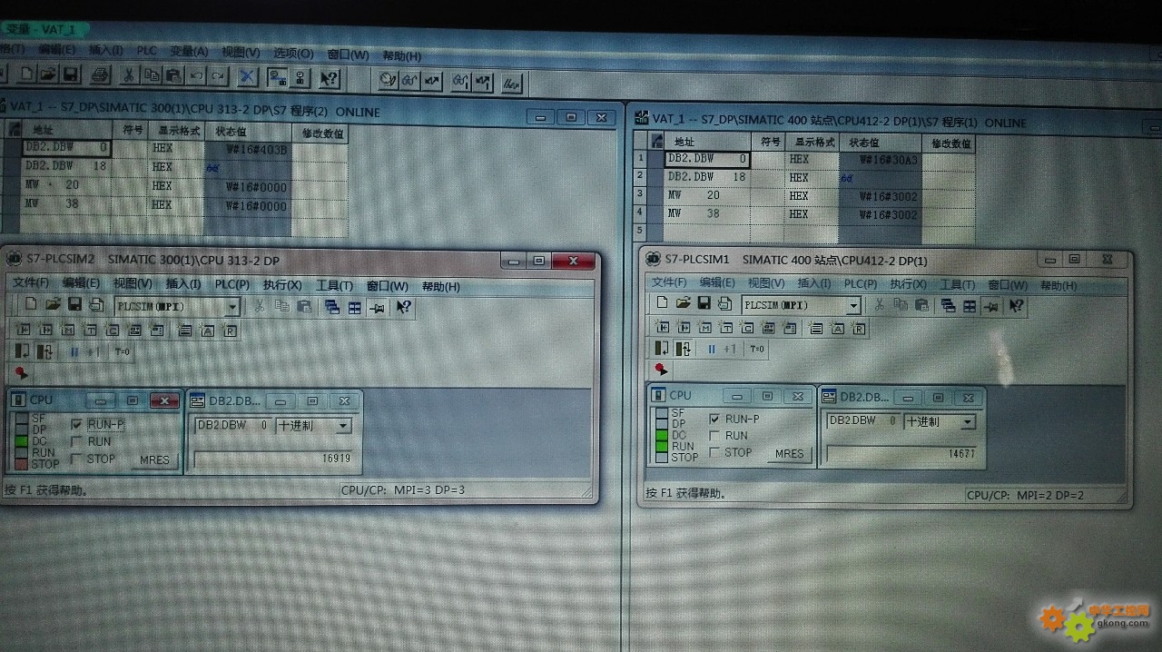Expand the 十进制 format dropdown in PLCSIM1
This screenshot has height=652, width=1162.
(x=968, y=422)
